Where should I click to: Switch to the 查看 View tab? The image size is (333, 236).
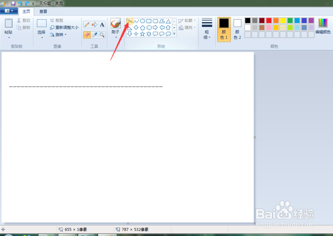point(43,11)
